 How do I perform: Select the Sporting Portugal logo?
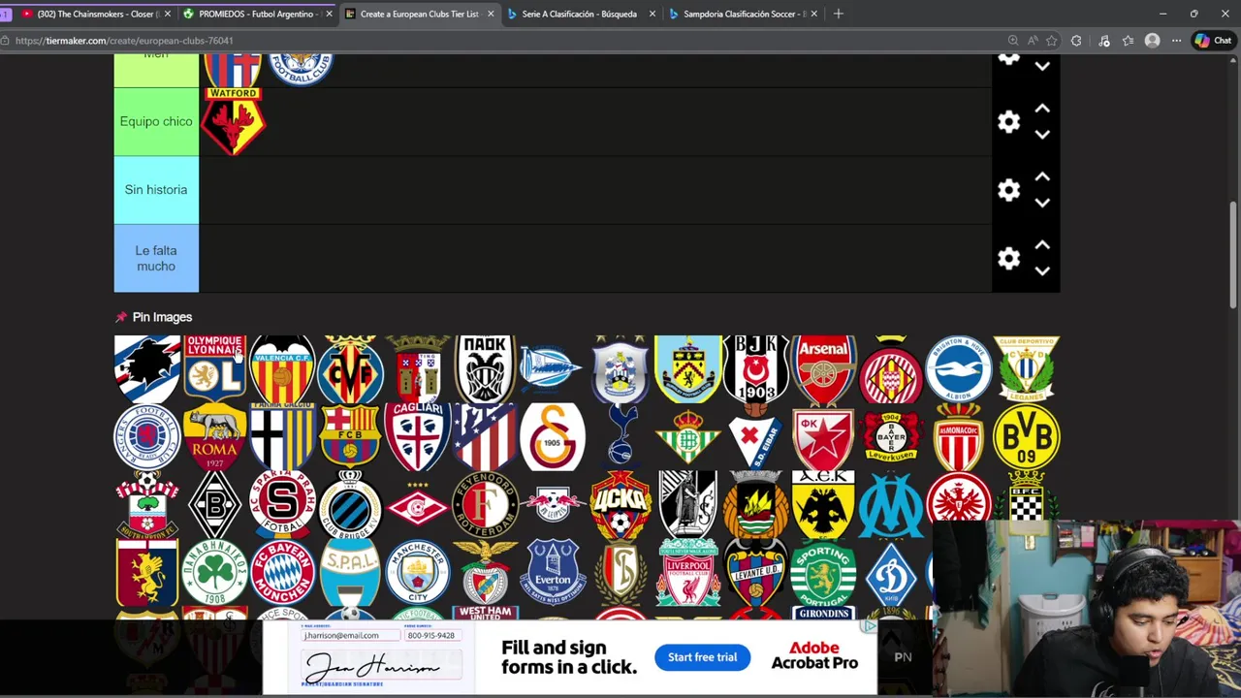tap(823, 573)
